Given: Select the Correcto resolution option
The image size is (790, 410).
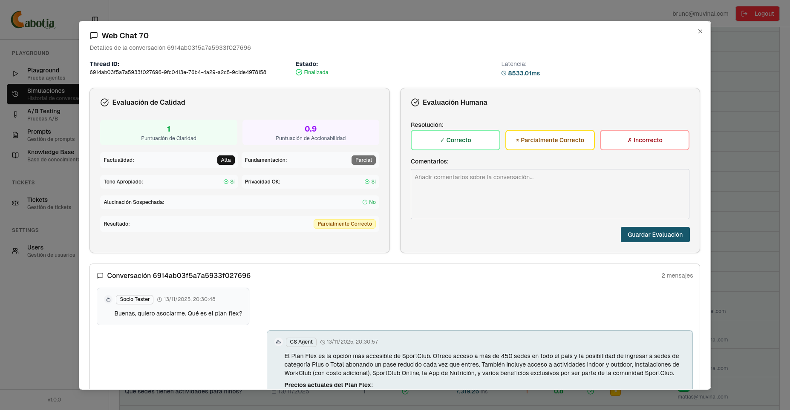Looking at the screenshot, I should 455,140.
